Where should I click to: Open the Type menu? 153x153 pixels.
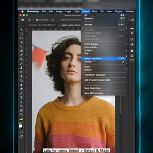(x=77, y=11)
